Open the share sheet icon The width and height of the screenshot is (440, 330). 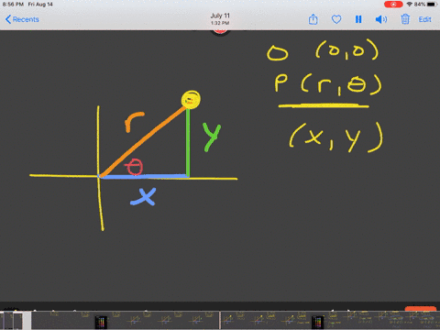point(313,19)
